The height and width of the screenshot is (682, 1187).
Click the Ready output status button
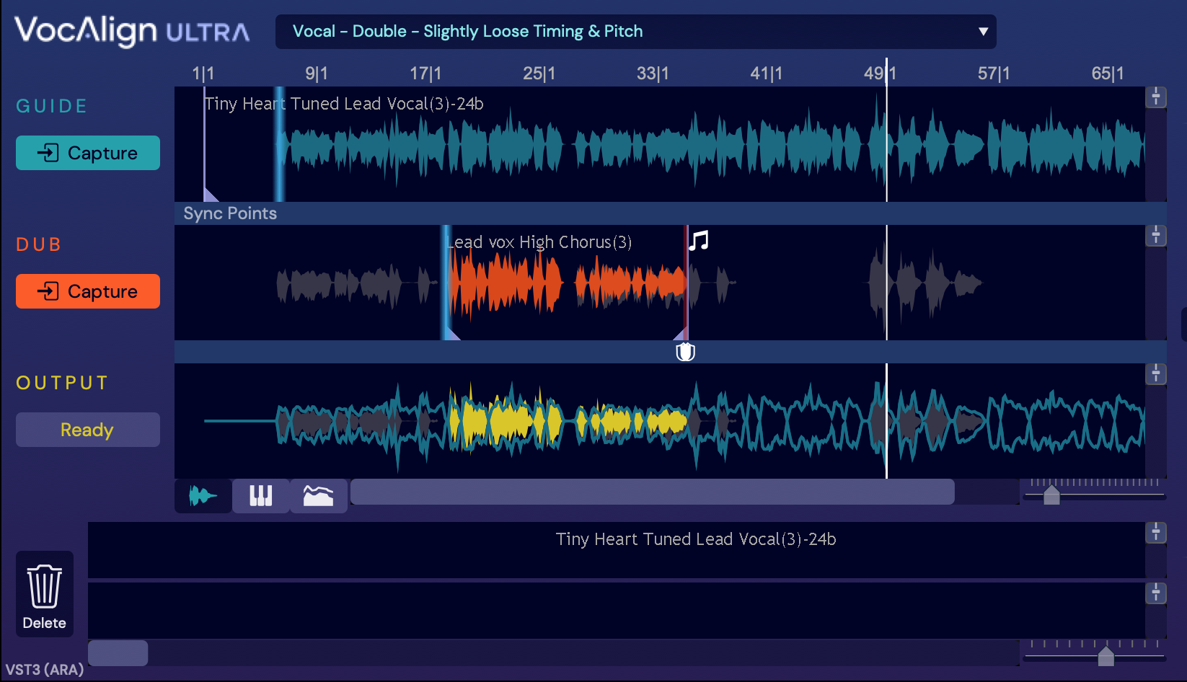click(x=87, y=430)
